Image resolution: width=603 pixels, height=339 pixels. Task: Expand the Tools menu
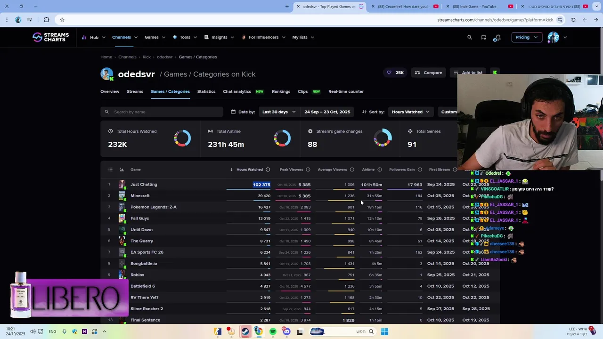pos(185,37)
